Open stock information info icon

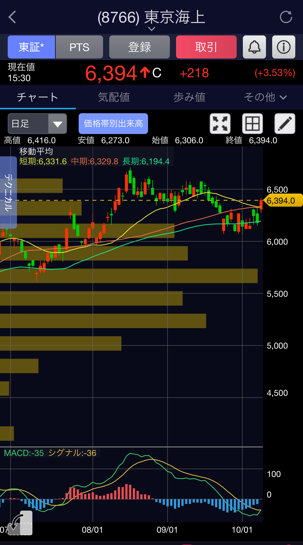(283, 47)
